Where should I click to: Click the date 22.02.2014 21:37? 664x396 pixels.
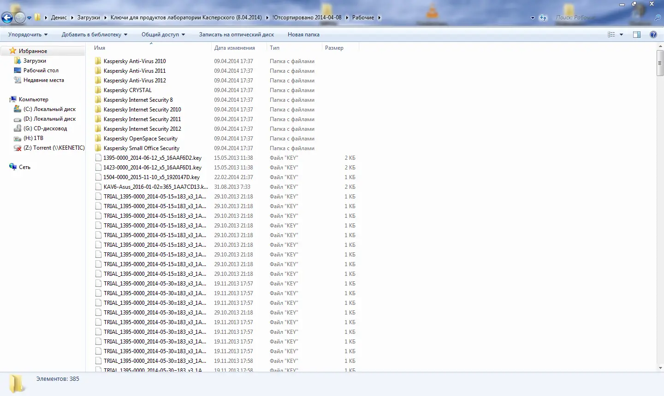point(233,177)
